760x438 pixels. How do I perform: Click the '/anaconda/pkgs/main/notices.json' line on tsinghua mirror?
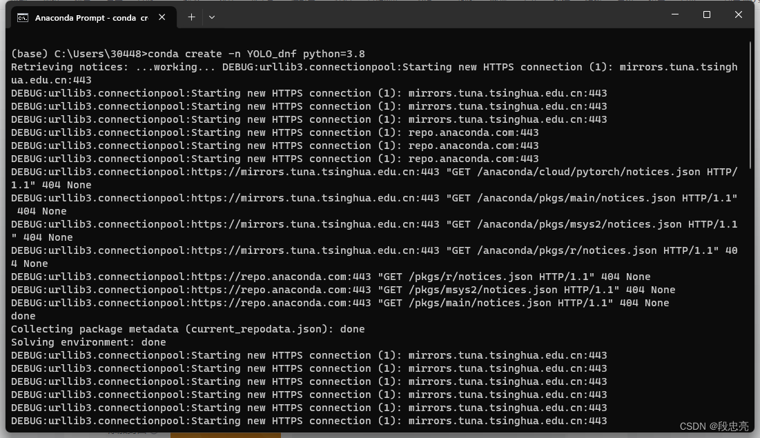374,204
